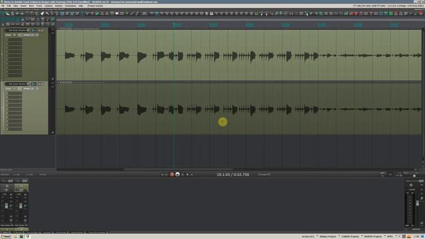The width and height of the screenshot is (425, 239).
Task: Click the first track's name field
Action: (17, 31)
